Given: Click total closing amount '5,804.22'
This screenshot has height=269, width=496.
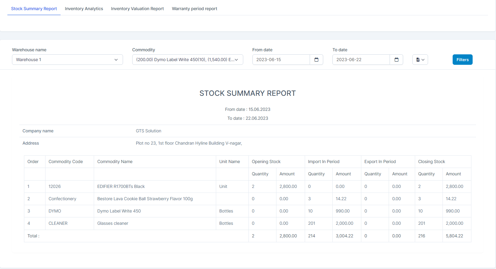Looking at the screenshot, I should pos(454,236).
